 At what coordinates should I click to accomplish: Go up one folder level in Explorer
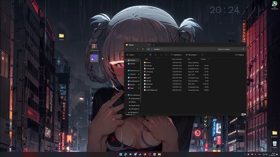137,49
